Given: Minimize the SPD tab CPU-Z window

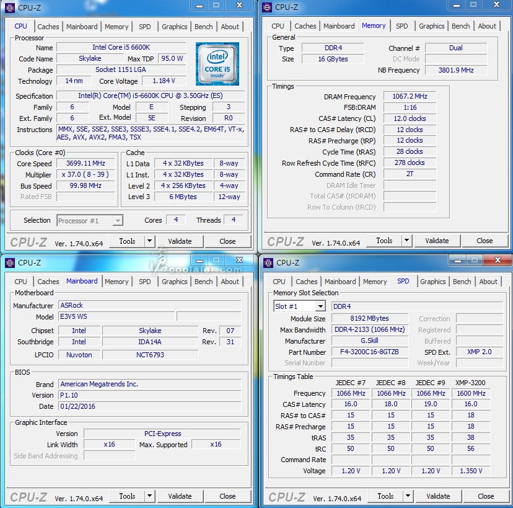Looking at the screenshot, I should click(458, 261).
